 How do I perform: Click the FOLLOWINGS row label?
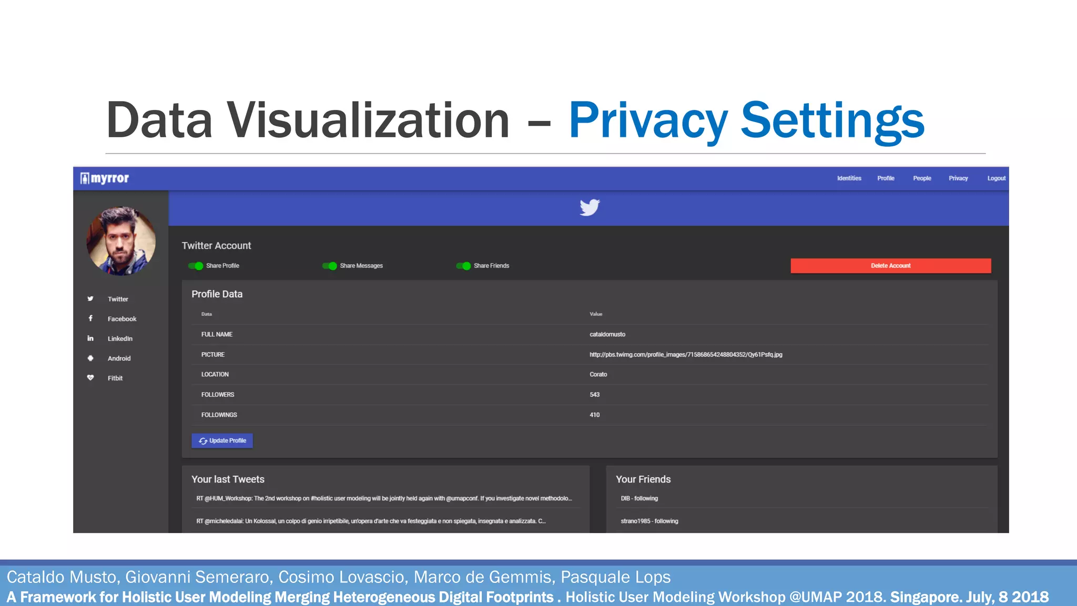219,415
